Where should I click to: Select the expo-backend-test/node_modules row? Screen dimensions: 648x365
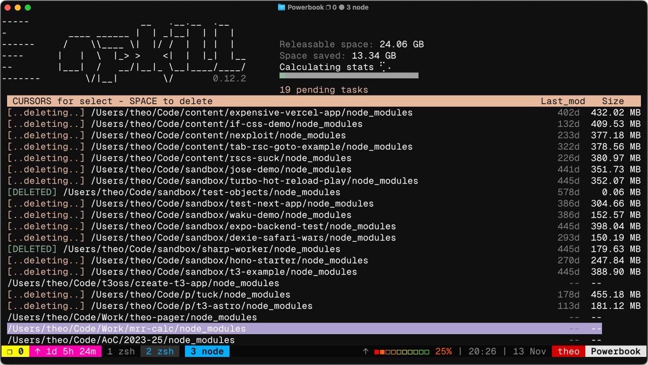[x=324, y=226]
